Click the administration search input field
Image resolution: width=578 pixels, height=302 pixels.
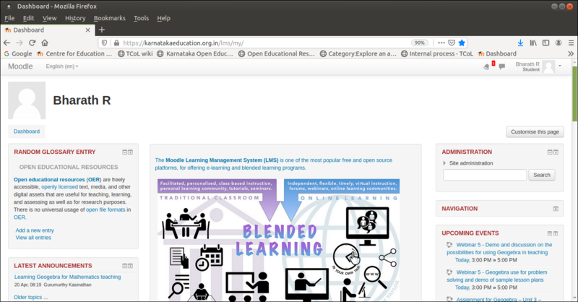tap(485, 175)
